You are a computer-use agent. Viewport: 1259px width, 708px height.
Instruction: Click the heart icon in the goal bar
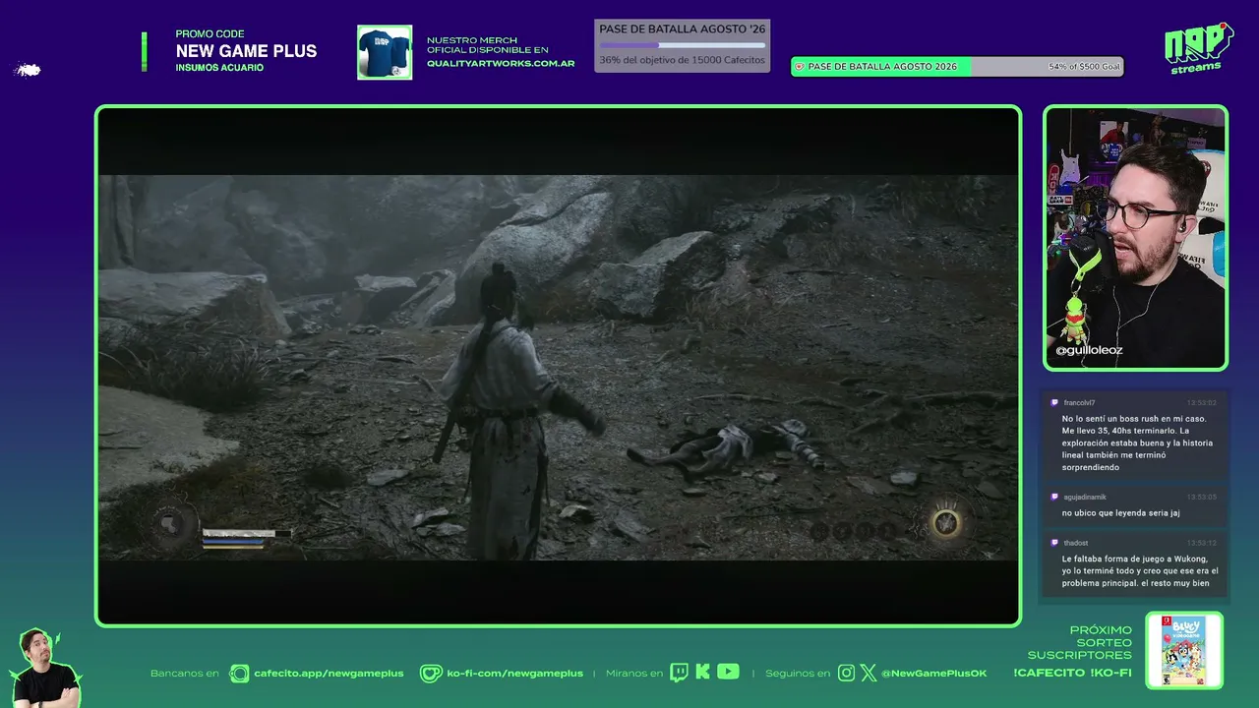[800, 67]
